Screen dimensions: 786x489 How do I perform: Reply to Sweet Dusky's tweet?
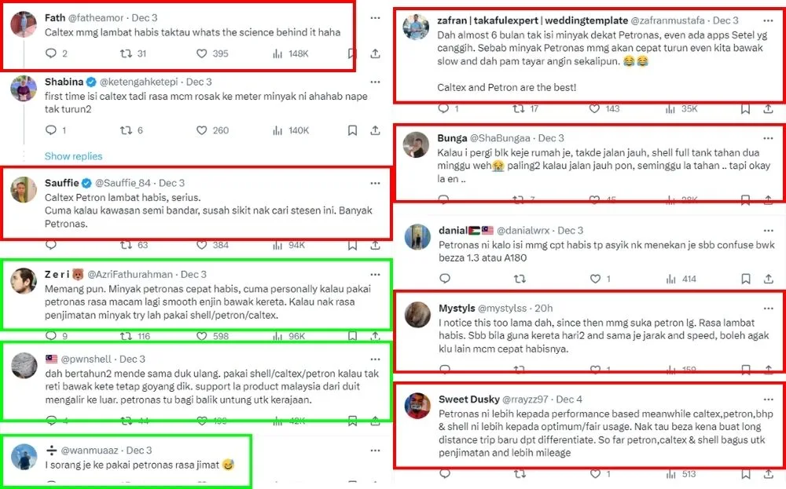[445, 473]
